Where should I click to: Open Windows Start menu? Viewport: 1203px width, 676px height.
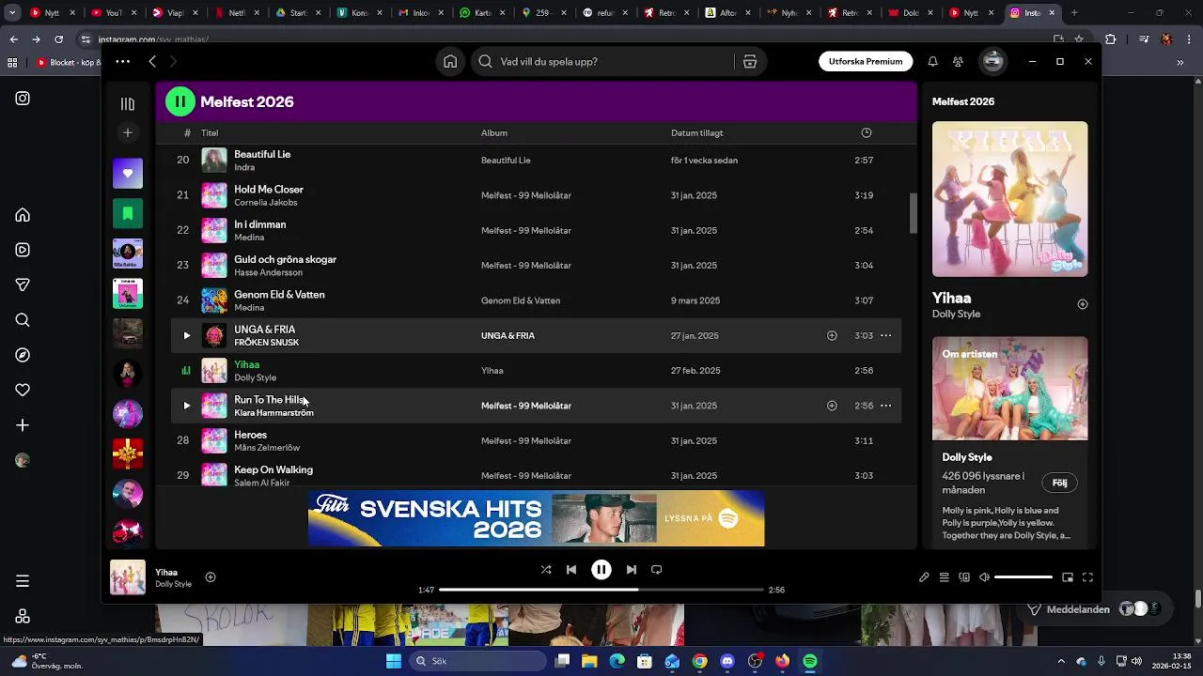point(394,661)
